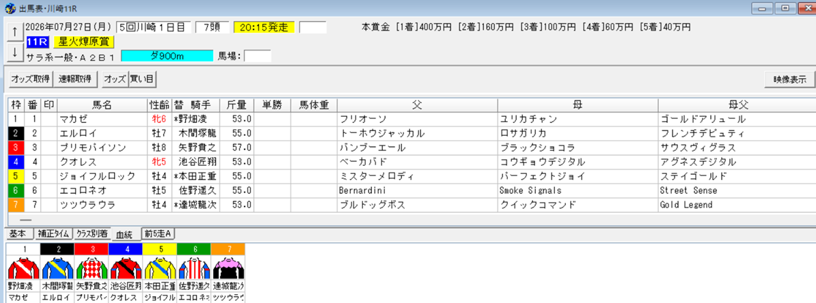Screen dimensions: 816x303
Task: Click the red frame 3 cell
Action: click(16, 148)
